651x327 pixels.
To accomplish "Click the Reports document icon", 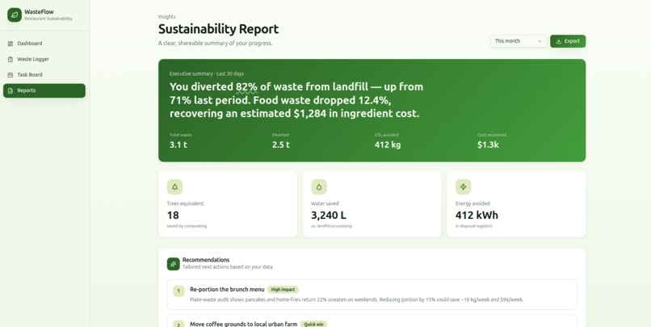I will 10,91.
